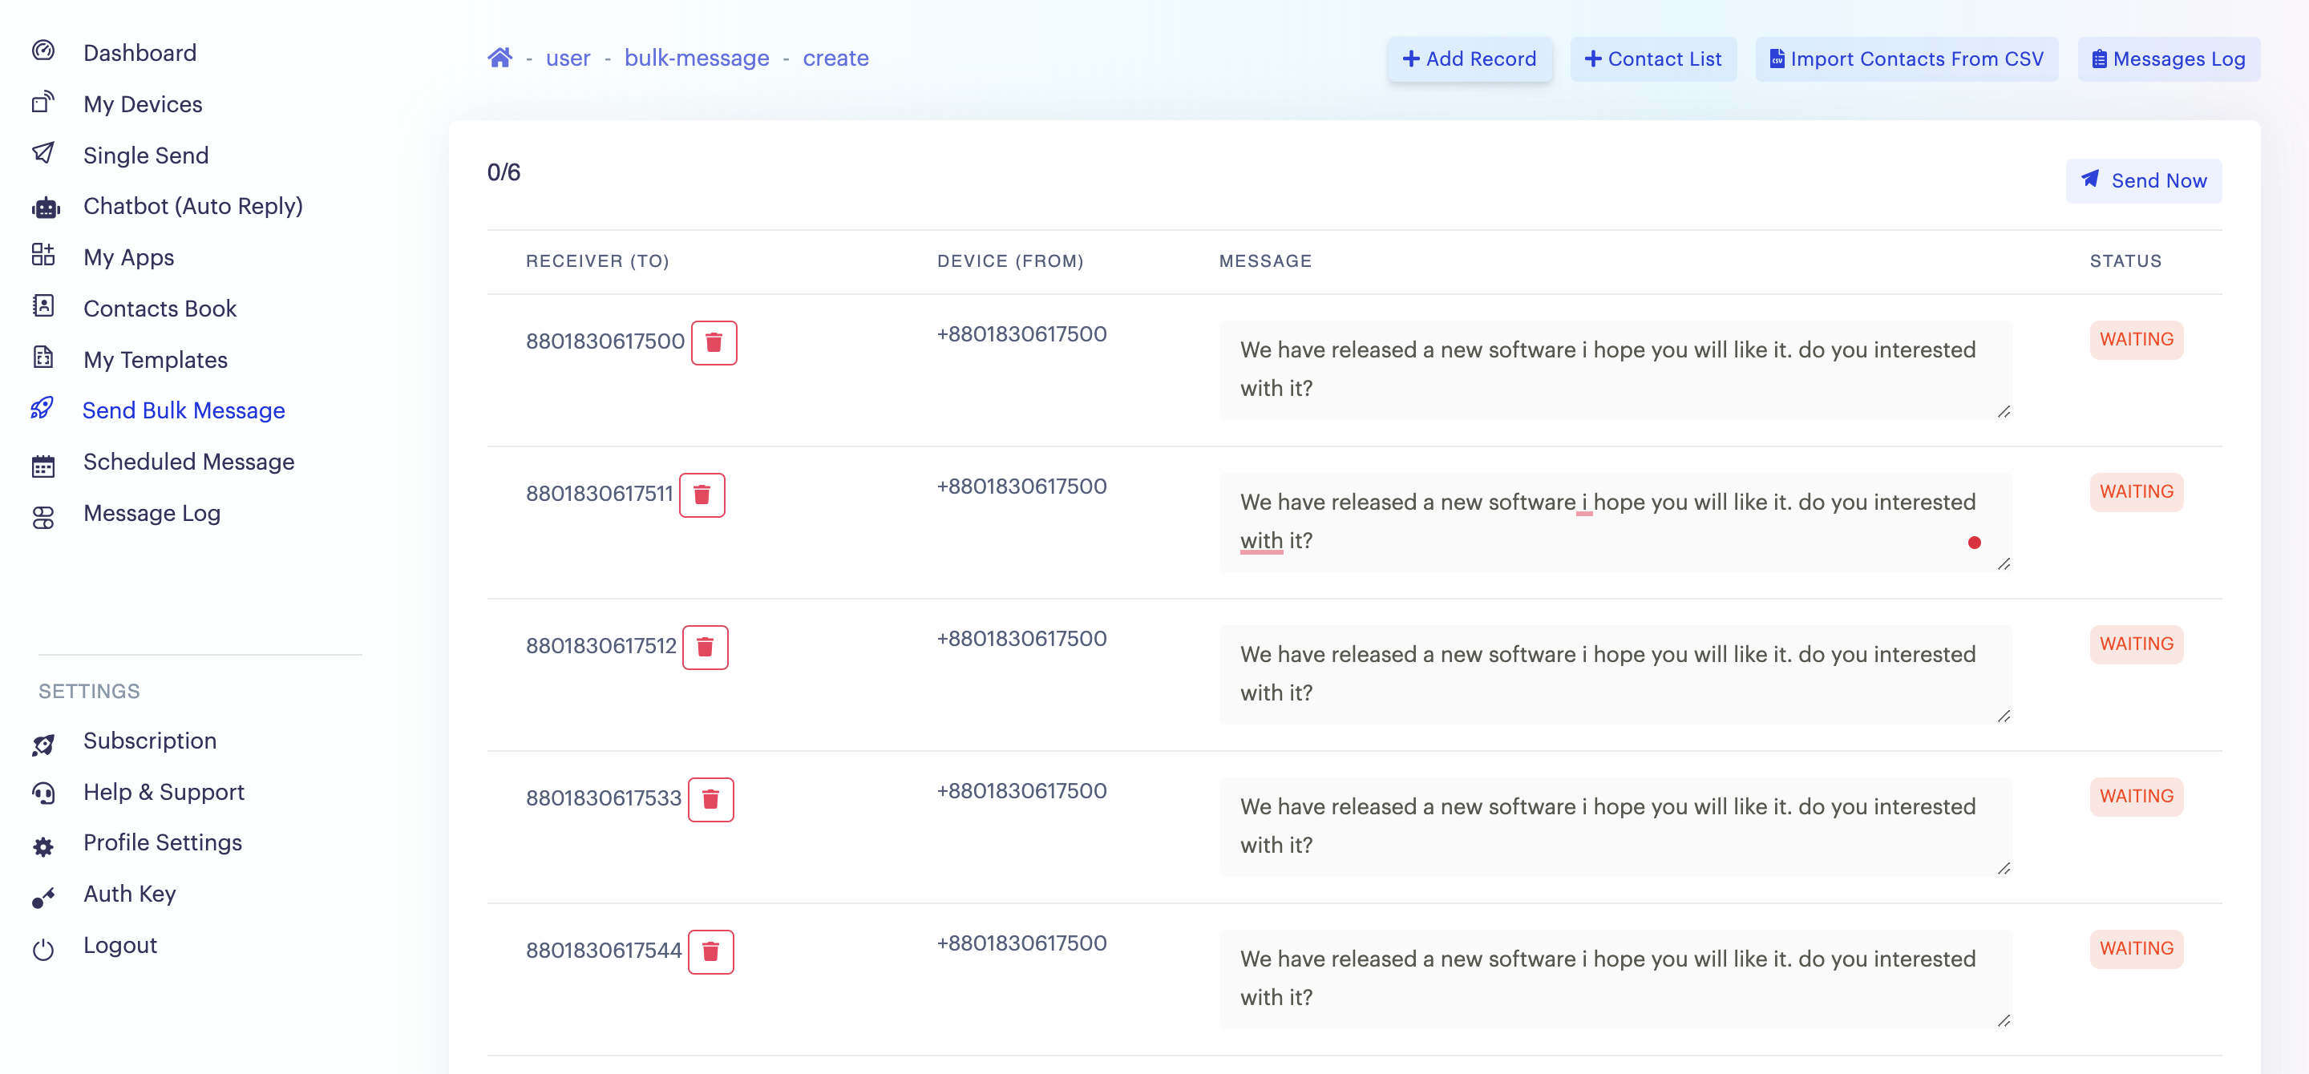This screenshot has height=1074, width=2309.
Task: Click the Auth Key icon
Action: 43,897
